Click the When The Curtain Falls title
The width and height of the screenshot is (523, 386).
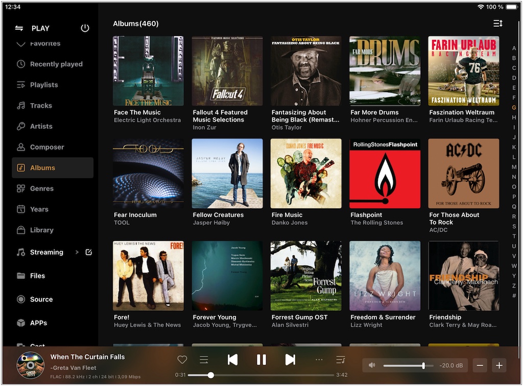[x=87, y=357]
